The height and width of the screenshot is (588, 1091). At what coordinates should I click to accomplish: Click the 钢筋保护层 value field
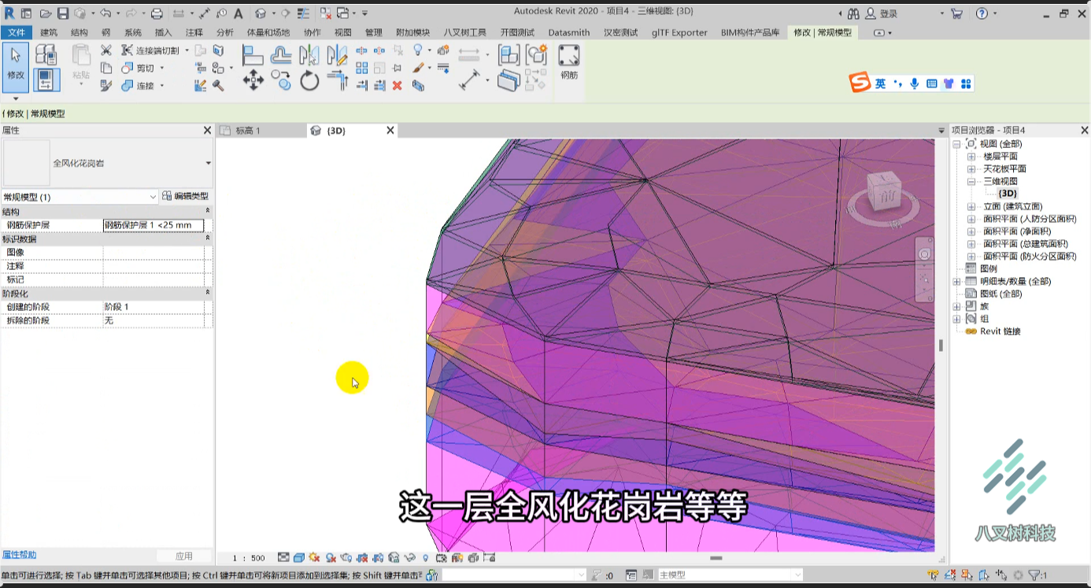point(153,225)
